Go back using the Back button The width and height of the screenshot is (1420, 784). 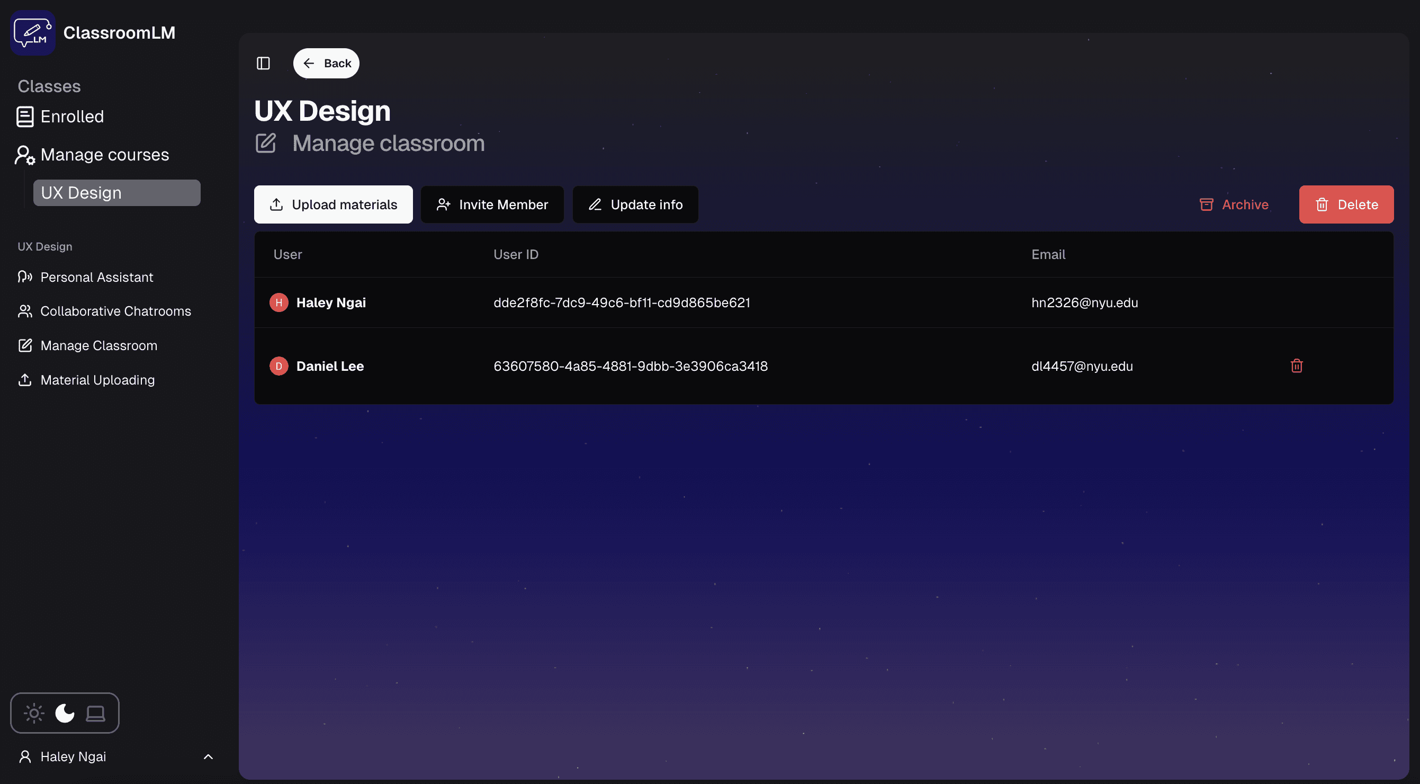click(x=326, y=64)
